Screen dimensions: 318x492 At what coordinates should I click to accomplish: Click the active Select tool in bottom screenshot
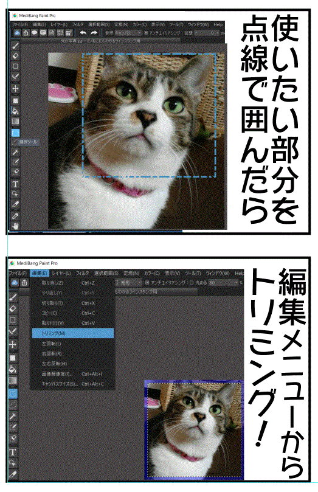(13, 393)
